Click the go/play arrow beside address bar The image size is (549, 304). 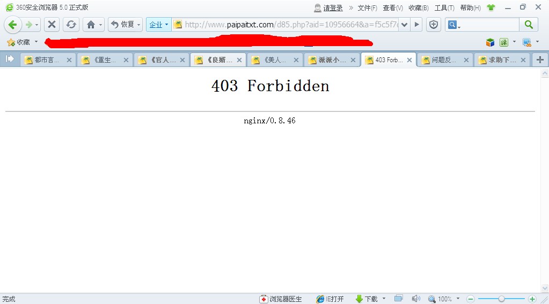click(416, 25)
